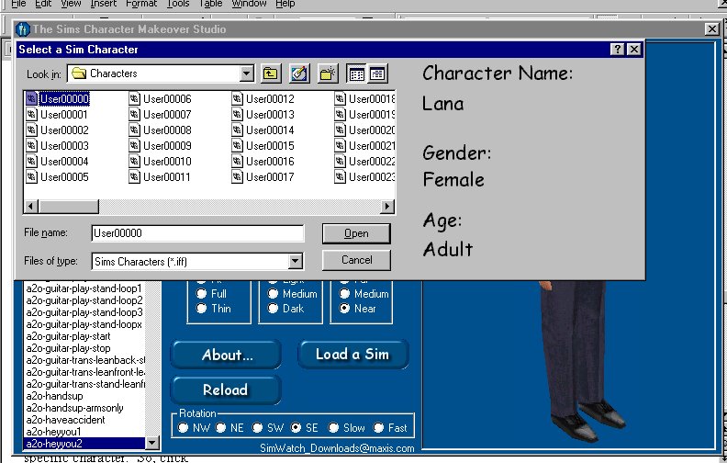Expand the Files of type dropdown

(296, 261)
